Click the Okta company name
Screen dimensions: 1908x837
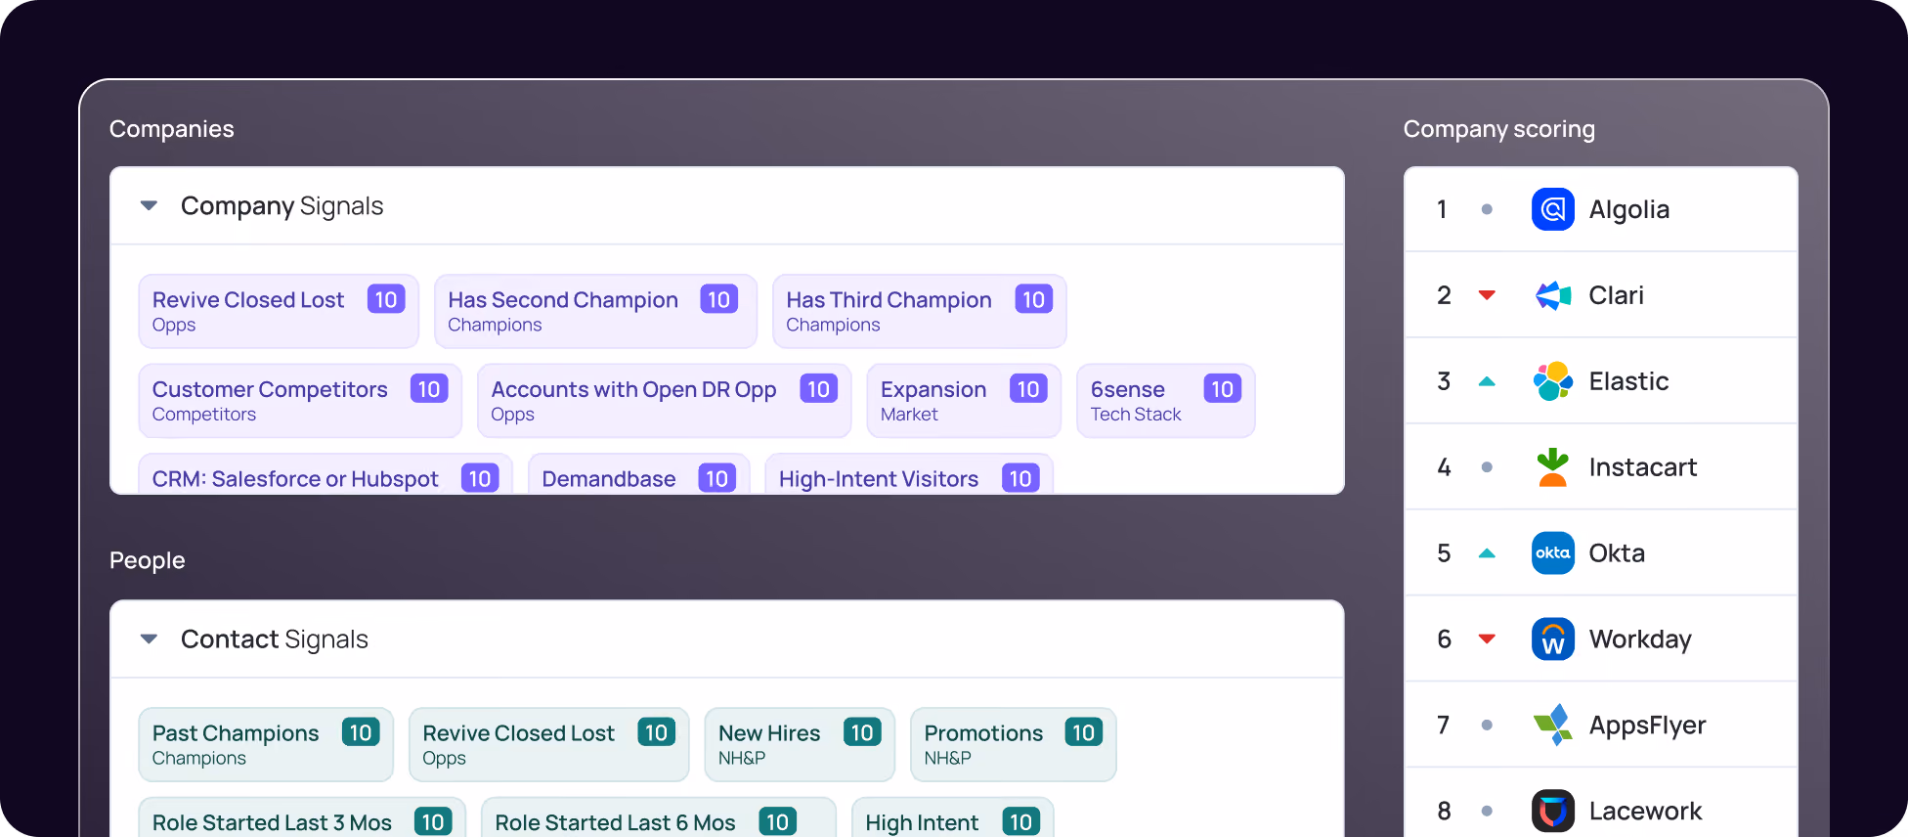(x=1617, y=553)
